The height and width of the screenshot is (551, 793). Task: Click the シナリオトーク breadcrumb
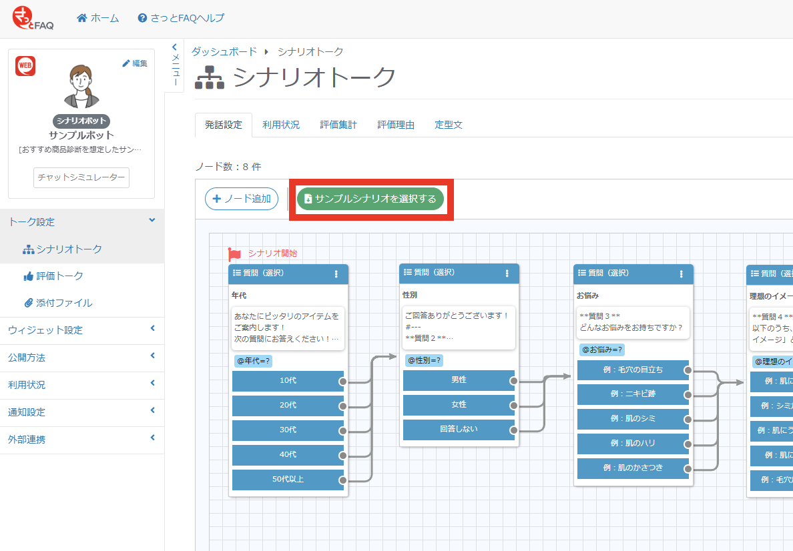click(310, 51)
